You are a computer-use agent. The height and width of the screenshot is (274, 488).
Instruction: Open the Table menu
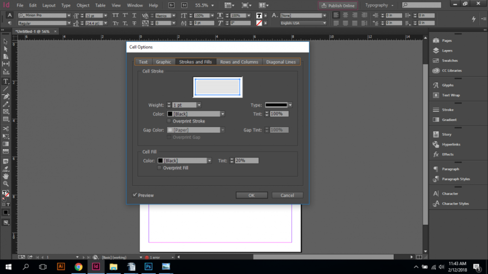tap(100, 5)
